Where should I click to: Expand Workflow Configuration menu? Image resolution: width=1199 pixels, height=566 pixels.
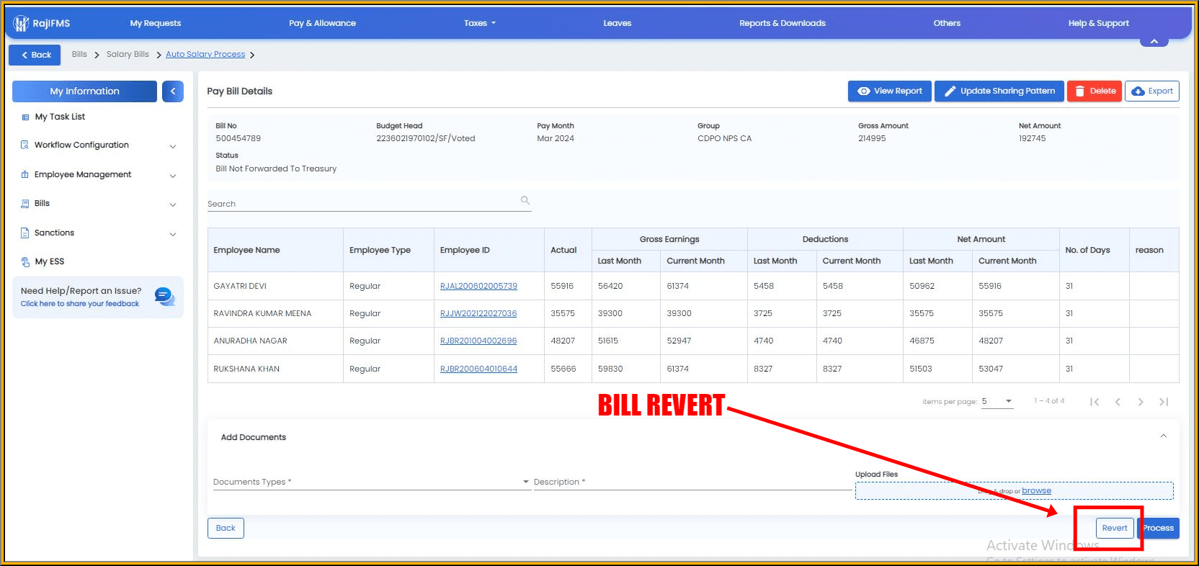[x=173, y=146]
